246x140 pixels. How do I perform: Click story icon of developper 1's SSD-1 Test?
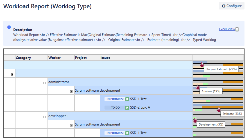click(127, 133)
